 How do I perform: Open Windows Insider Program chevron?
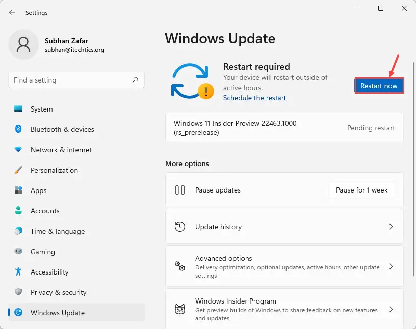[391, 309]
